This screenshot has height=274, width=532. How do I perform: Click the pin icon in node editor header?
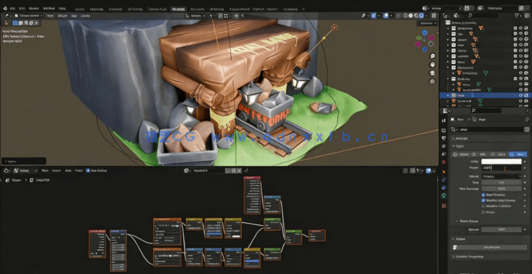coord(247,171)
